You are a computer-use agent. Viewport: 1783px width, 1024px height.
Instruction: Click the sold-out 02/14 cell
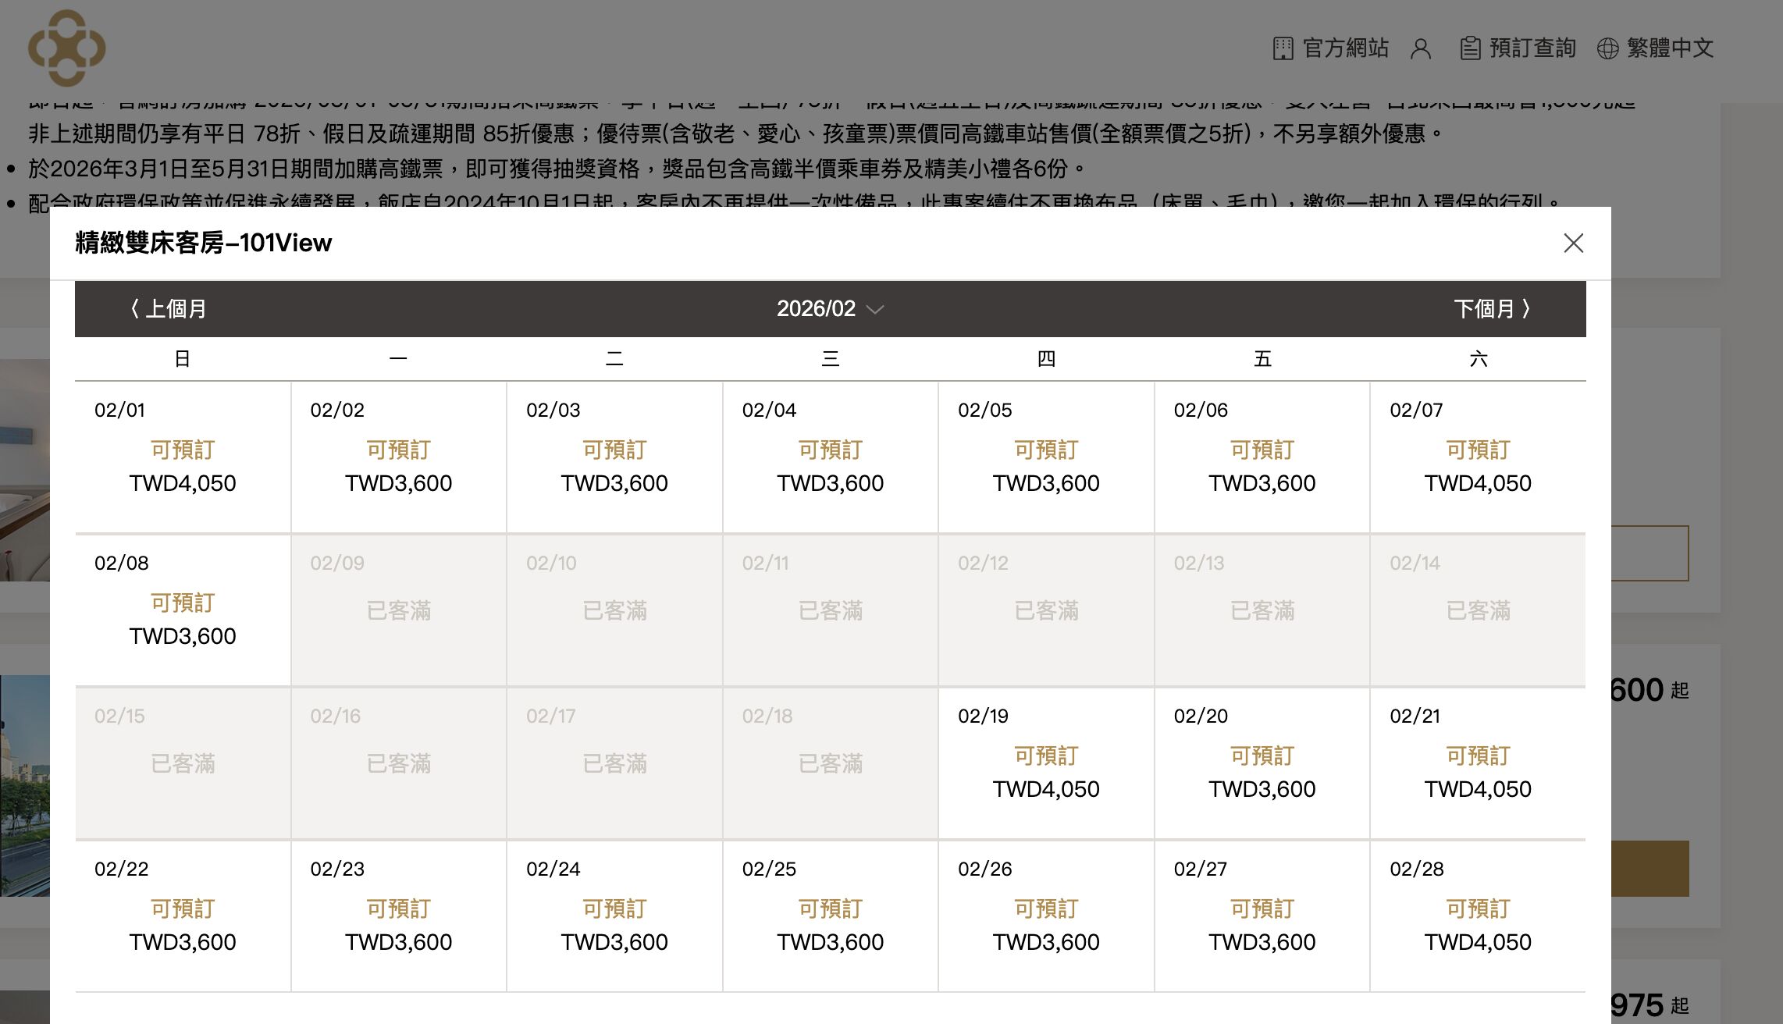tap(1477, 610)
